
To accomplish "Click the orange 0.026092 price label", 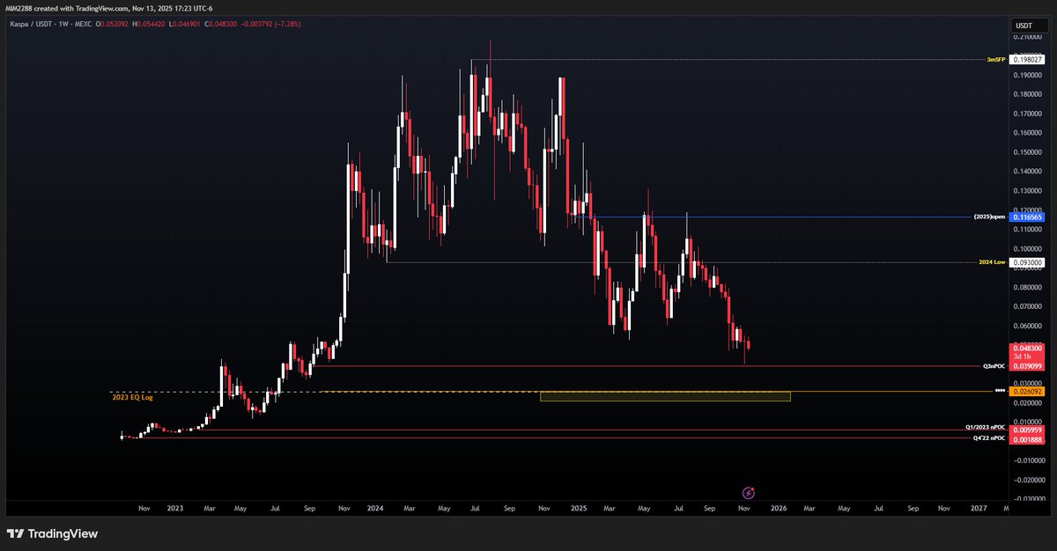I will pos(1026,392).
